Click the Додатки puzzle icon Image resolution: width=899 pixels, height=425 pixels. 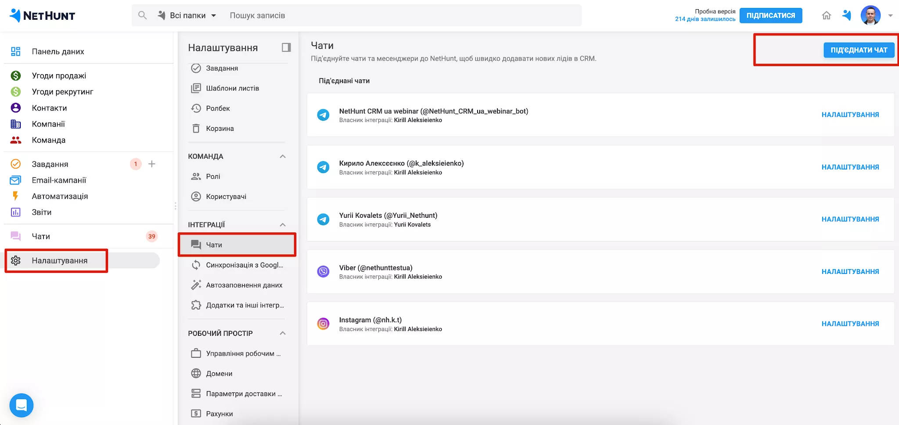point(196,305)
